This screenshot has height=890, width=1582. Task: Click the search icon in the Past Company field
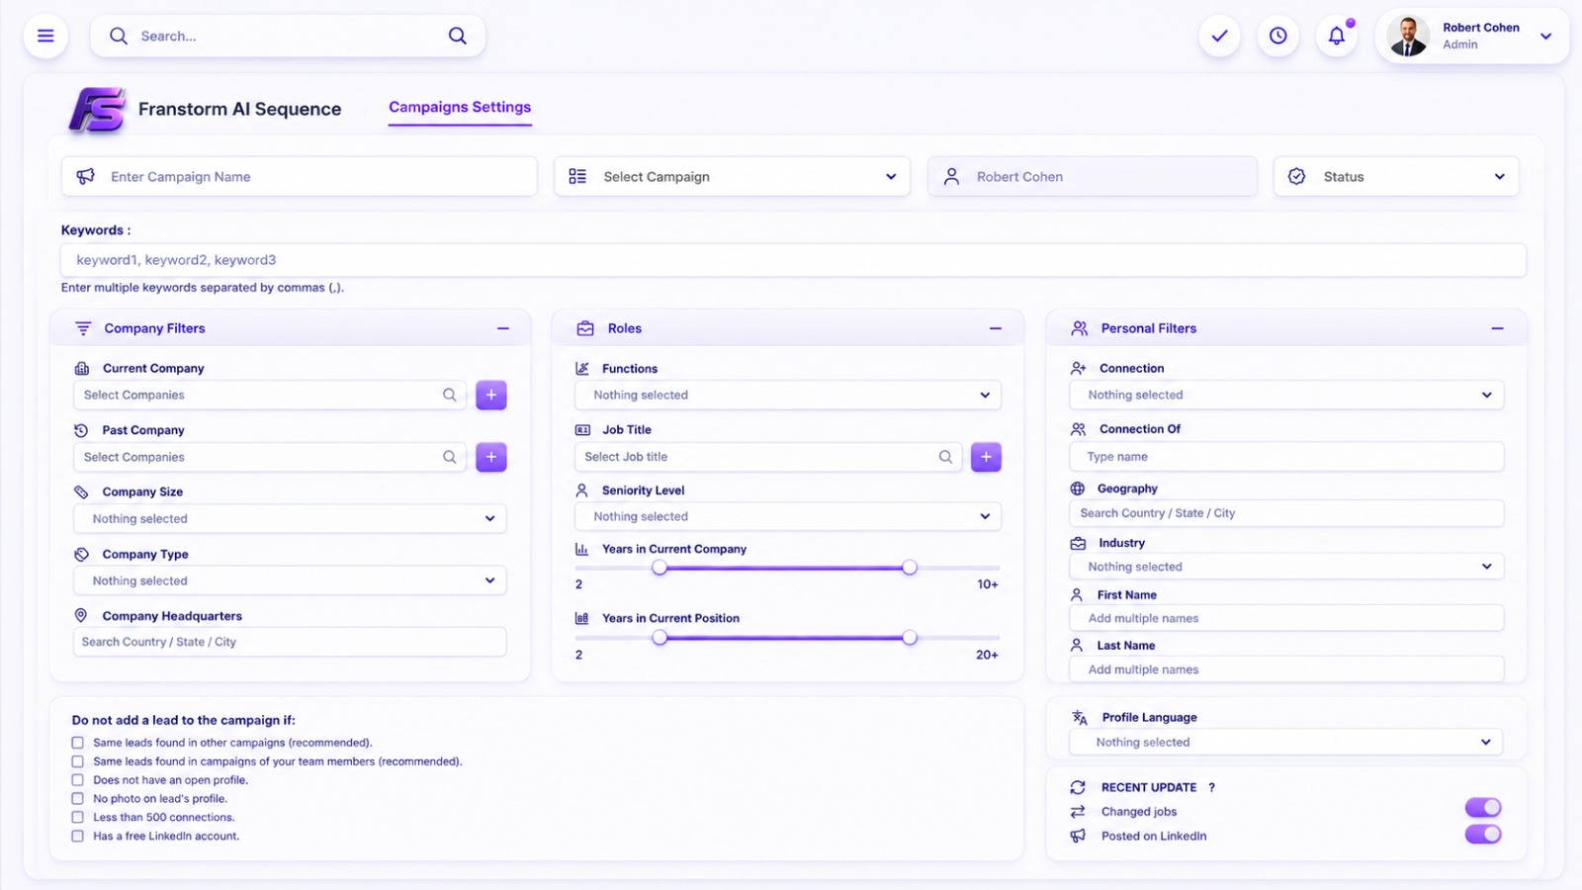tap(450, 457)
